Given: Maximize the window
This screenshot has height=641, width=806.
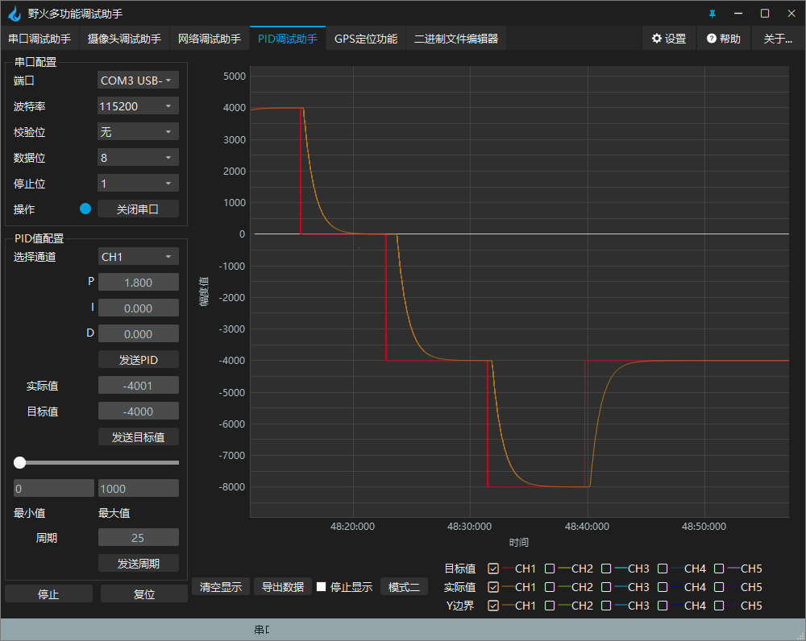Looking at the screenshot, I should coord(765,14).
